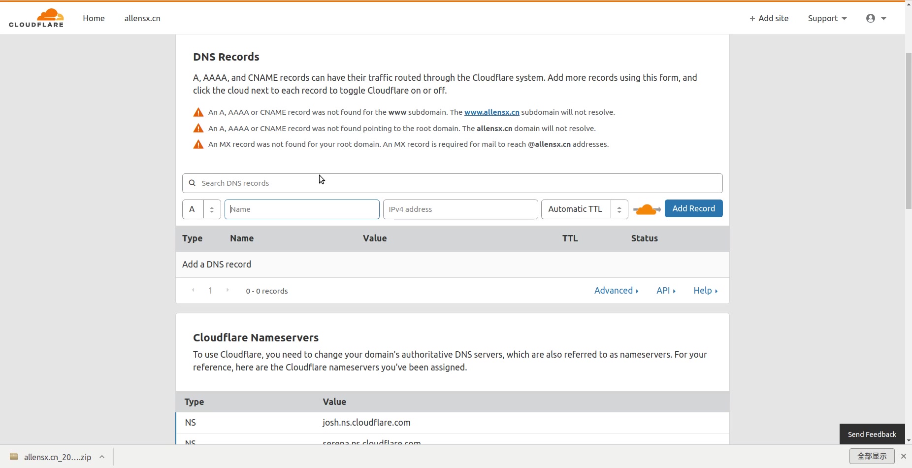
Task: Close the downloads bar
Action: click(904, 456)
